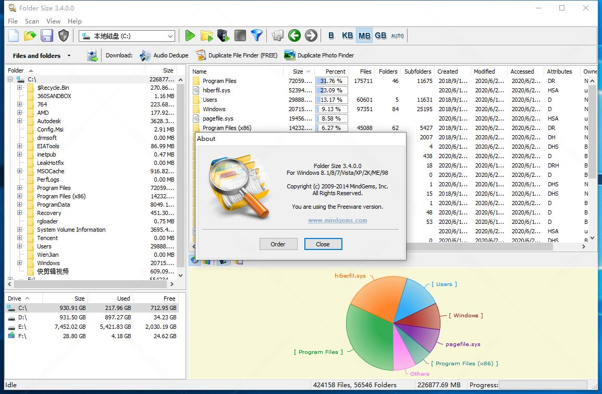Start scan with the green play icon
This screenshot has width=602, height=394.
coord(190,36)
